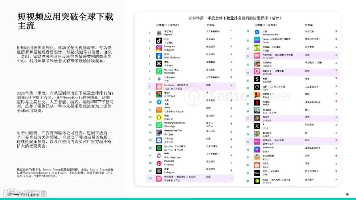Select the block puzzle game icon, rank 9
This screenshot has height=200, width=356.
[x=159, y=94]
